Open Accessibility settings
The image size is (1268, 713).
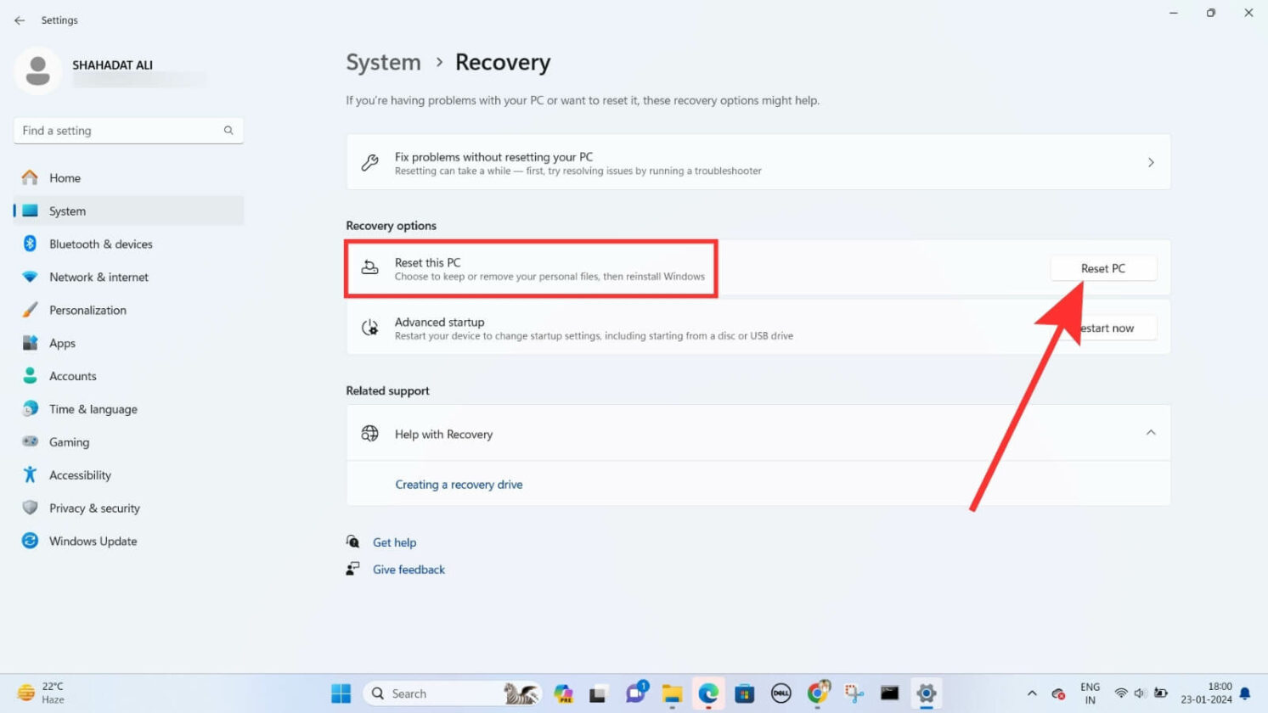point(80,474)
